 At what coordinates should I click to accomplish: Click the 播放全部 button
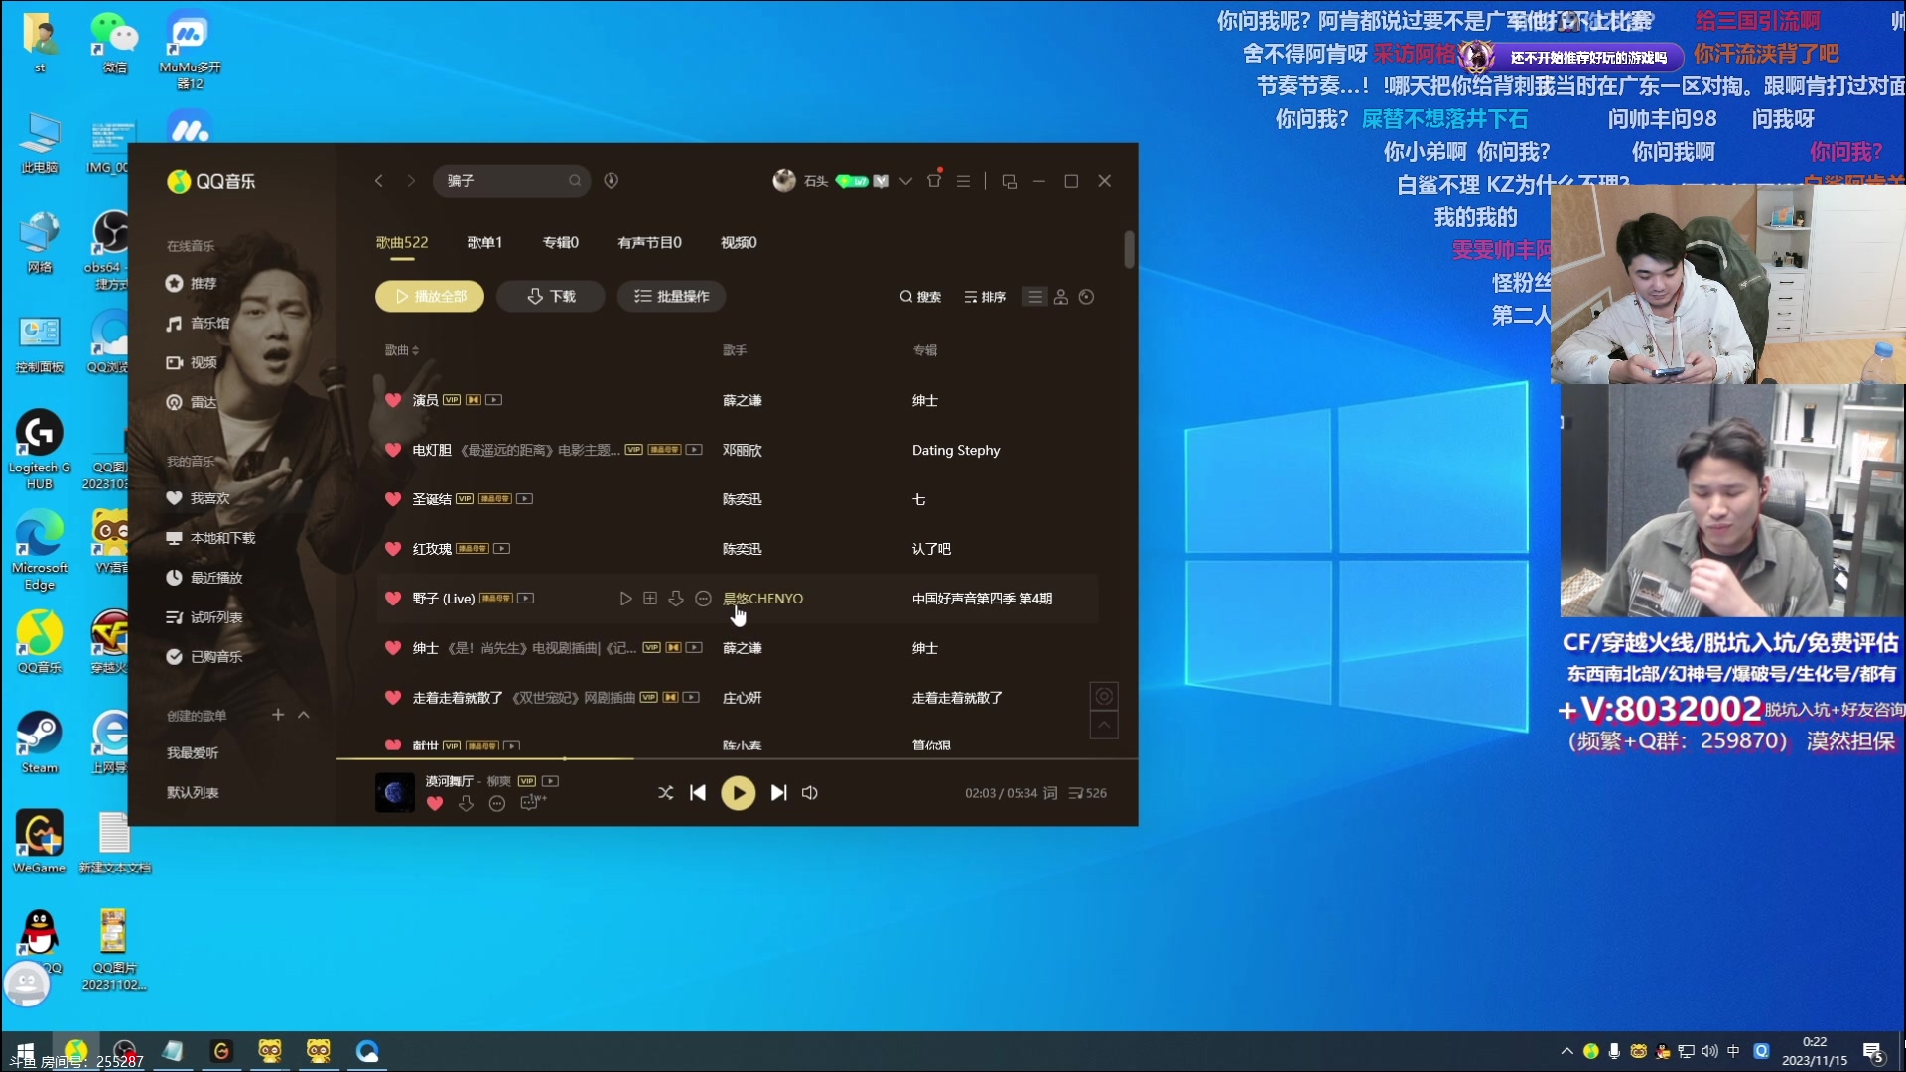pos(430,297)
